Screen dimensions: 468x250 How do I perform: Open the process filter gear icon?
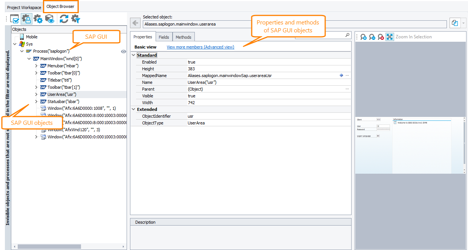(x=75, y=18)
